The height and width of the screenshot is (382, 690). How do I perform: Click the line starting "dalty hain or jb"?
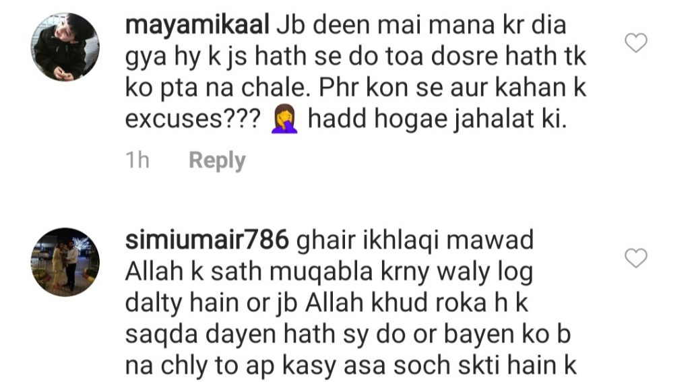(327, 303)
